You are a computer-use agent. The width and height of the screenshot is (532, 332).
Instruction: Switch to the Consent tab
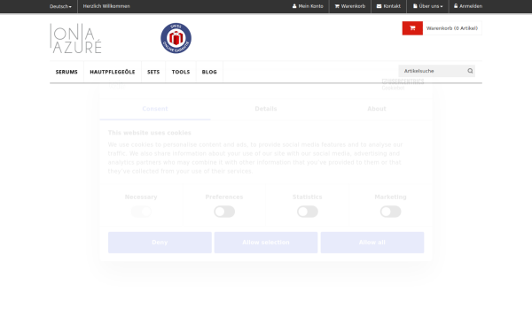(x=155, y=109)
